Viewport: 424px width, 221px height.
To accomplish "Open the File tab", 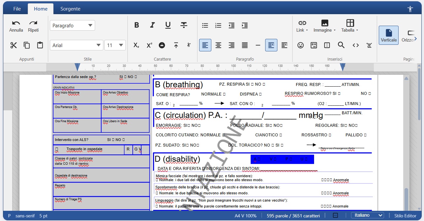I will point(17,9).
